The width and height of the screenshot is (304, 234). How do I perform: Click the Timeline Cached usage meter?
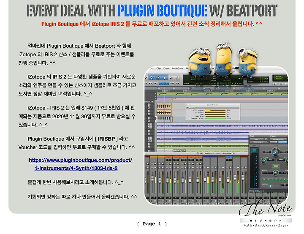(215, 118)
